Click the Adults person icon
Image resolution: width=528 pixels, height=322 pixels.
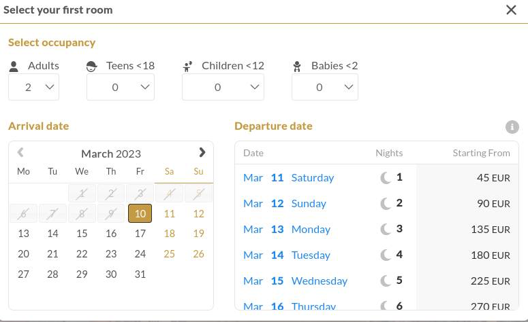(14, 67)
